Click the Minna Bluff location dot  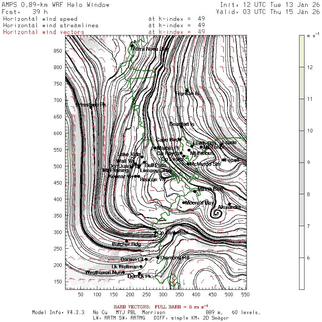click(195, 191)
